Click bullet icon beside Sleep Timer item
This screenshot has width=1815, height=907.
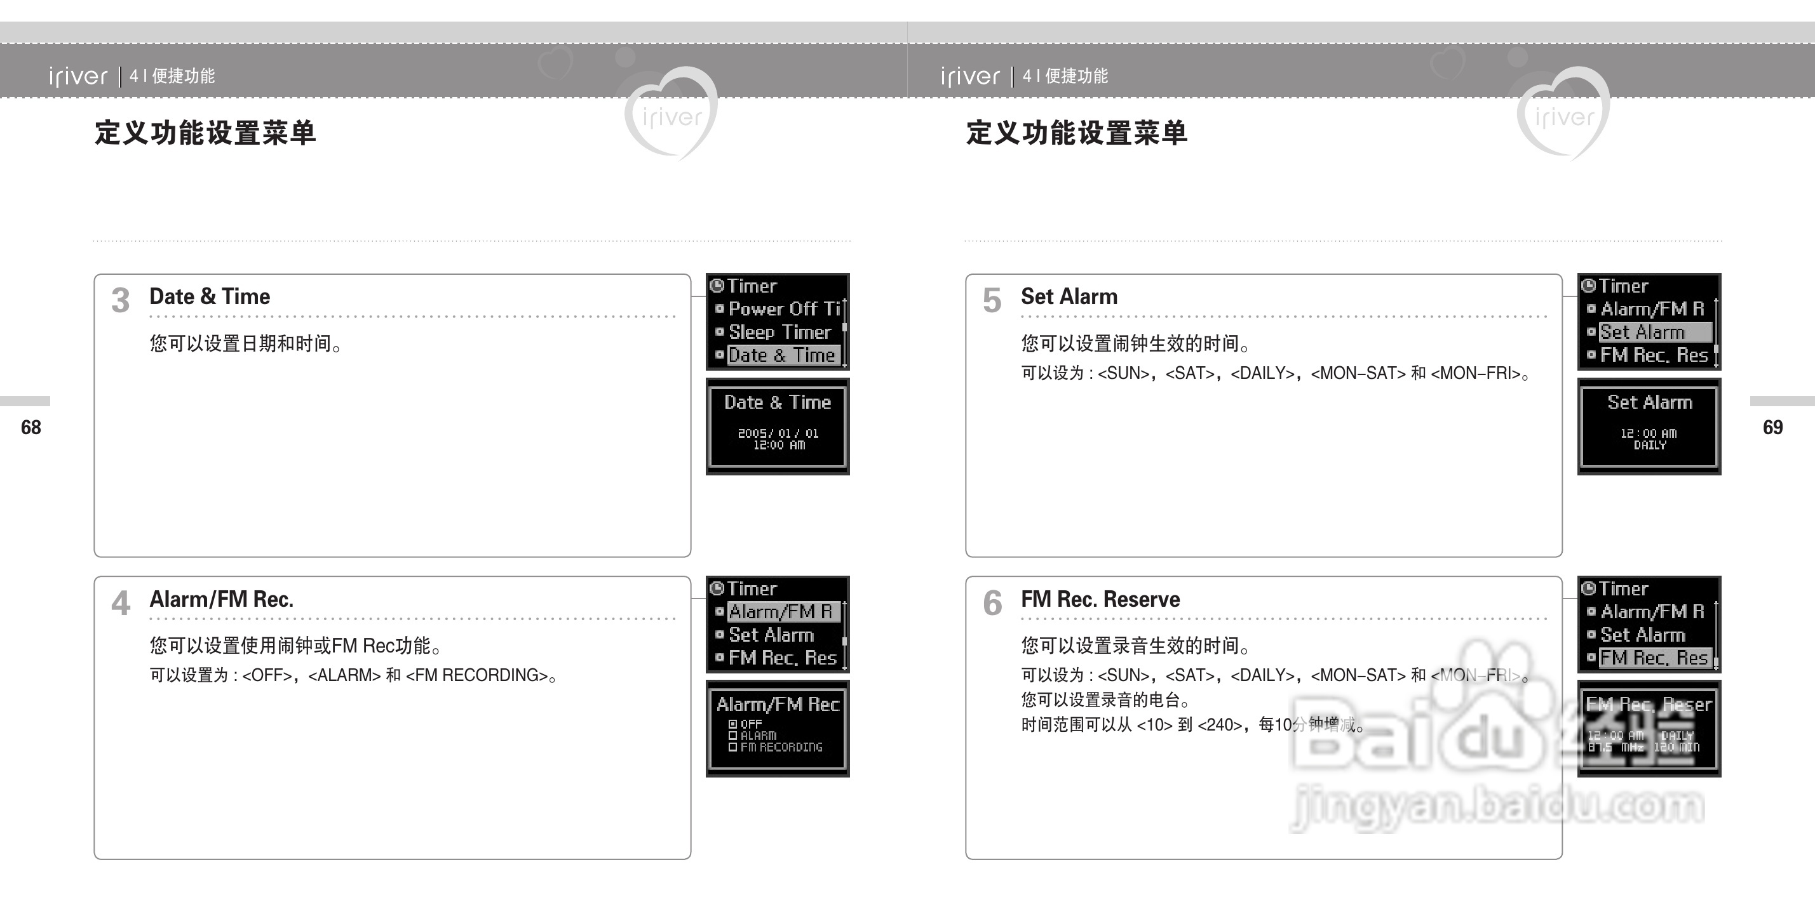coord(719,332)
